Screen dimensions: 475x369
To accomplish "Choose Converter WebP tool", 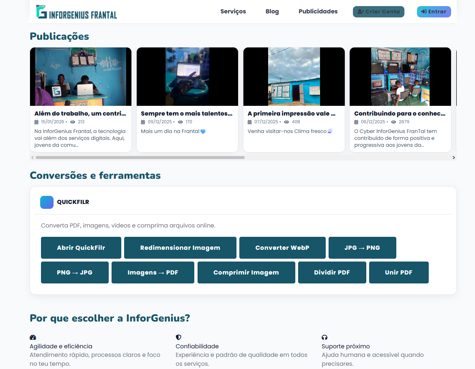I will coord(282,248).
